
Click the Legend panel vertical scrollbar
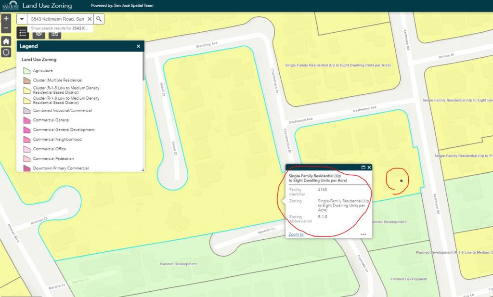143,66
